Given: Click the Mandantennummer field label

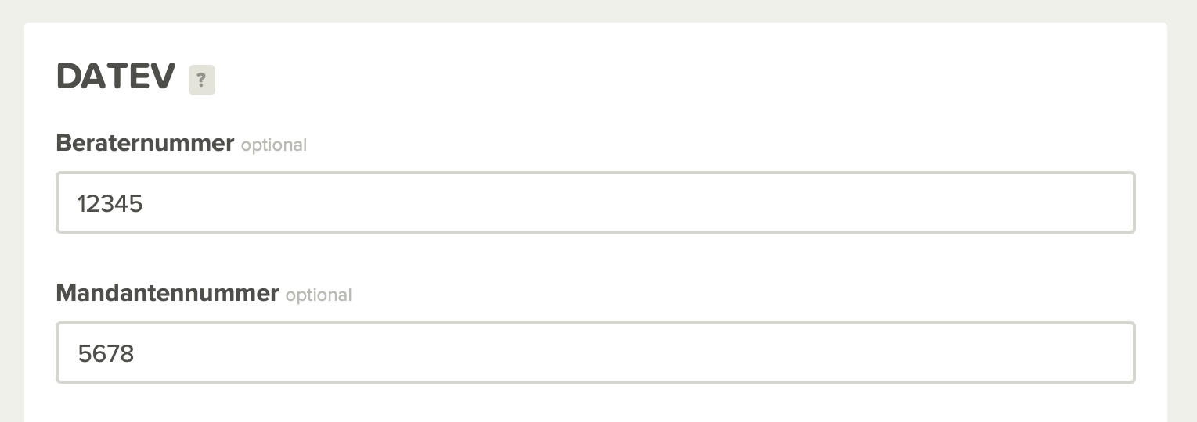Looking at the screenshot, I should [x=168, y=294].
